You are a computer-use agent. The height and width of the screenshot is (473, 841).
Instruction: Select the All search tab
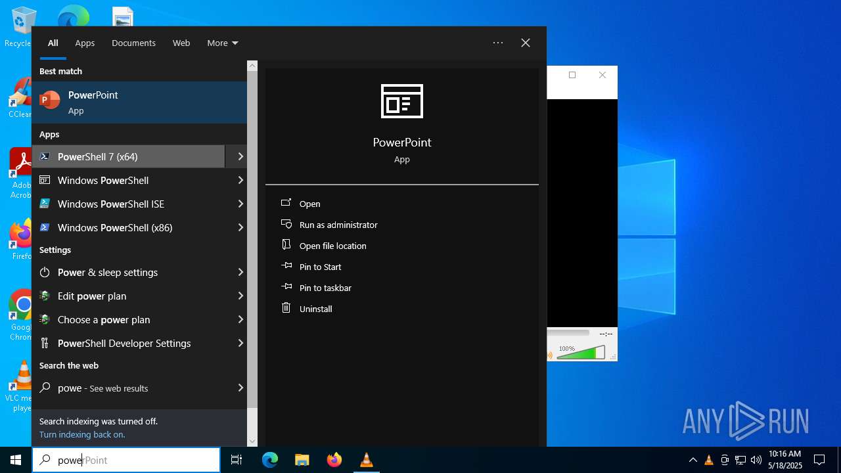(x=53, y=43)
